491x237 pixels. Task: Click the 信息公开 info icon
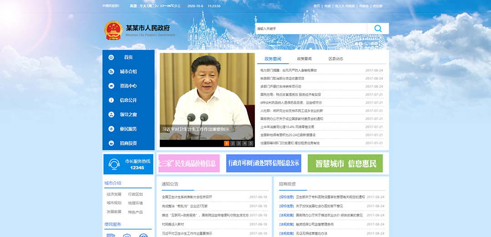111,100
